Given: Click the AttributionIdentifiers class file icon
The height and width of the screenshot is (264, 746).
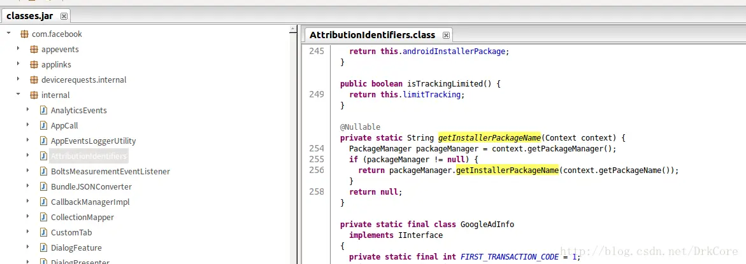Looking at the screenshot, I should point(43,156).
